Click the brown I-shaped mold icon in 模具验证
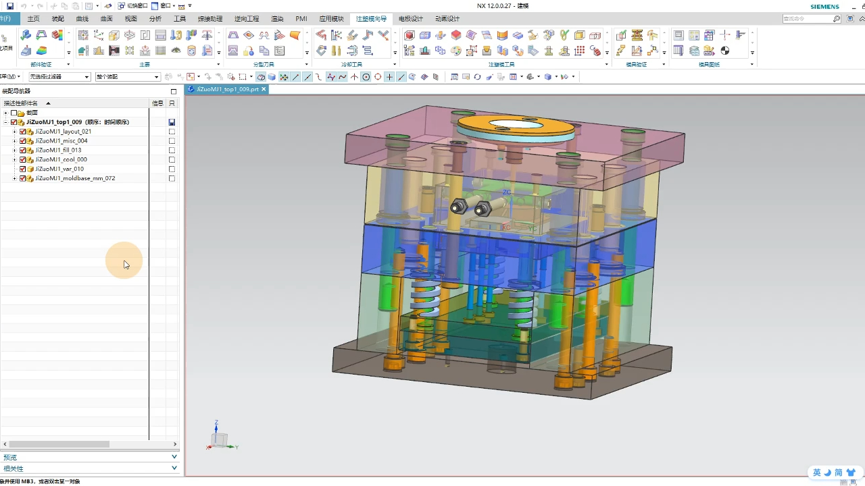Image resolution: width=865 pixels, height=486 pixels. coord(637,35)
